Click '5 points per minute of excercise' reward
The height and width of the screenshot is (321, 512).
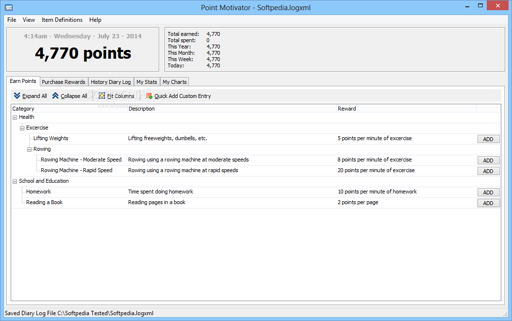[375, 138]
